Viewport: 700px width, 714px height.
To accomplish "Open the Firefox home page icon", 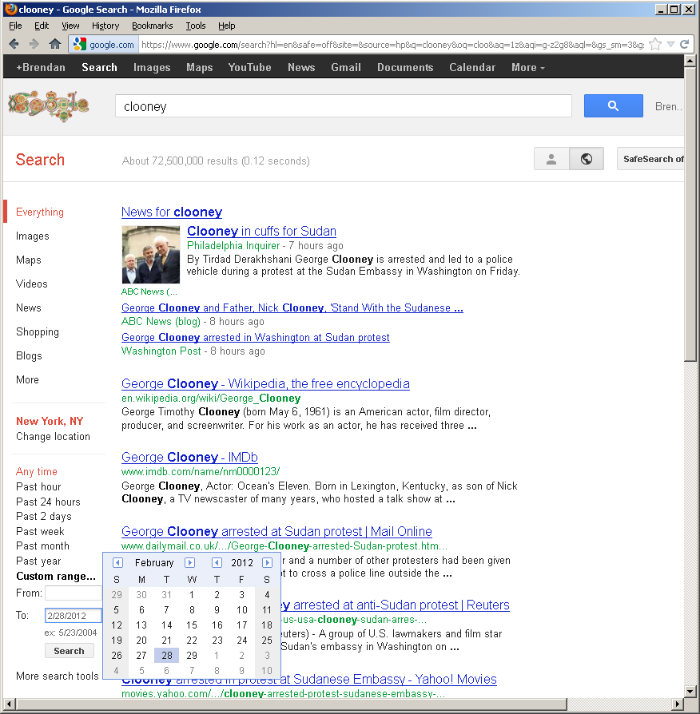I will (x=55, y=44).
